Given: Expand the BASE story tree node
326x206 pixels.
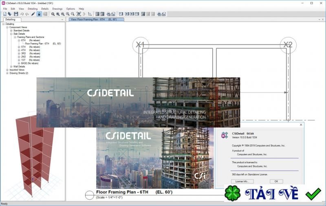Looking at the screenshot, I should 19,64.
